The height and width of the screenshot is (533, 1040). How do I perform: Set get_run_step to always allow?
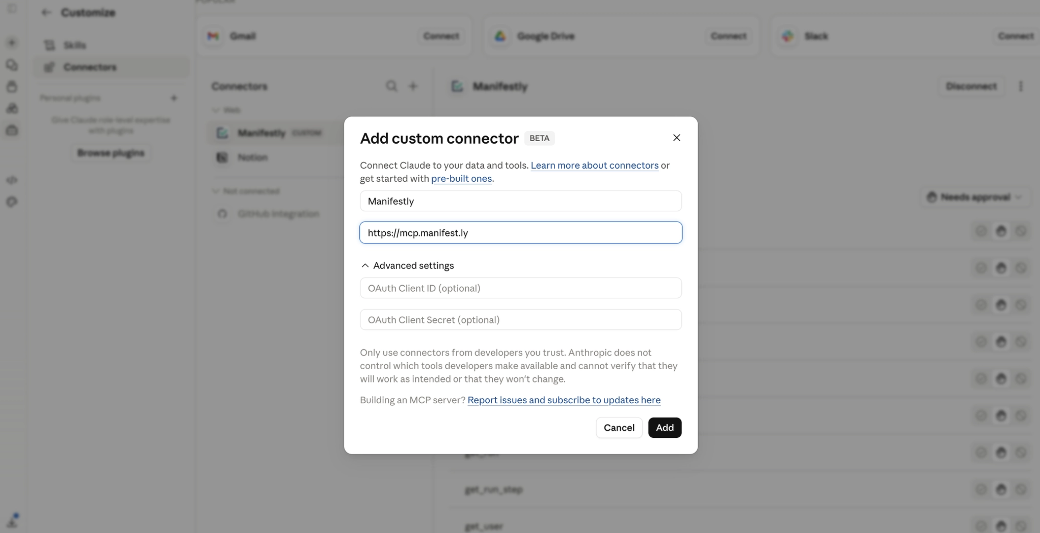[981, 489]
